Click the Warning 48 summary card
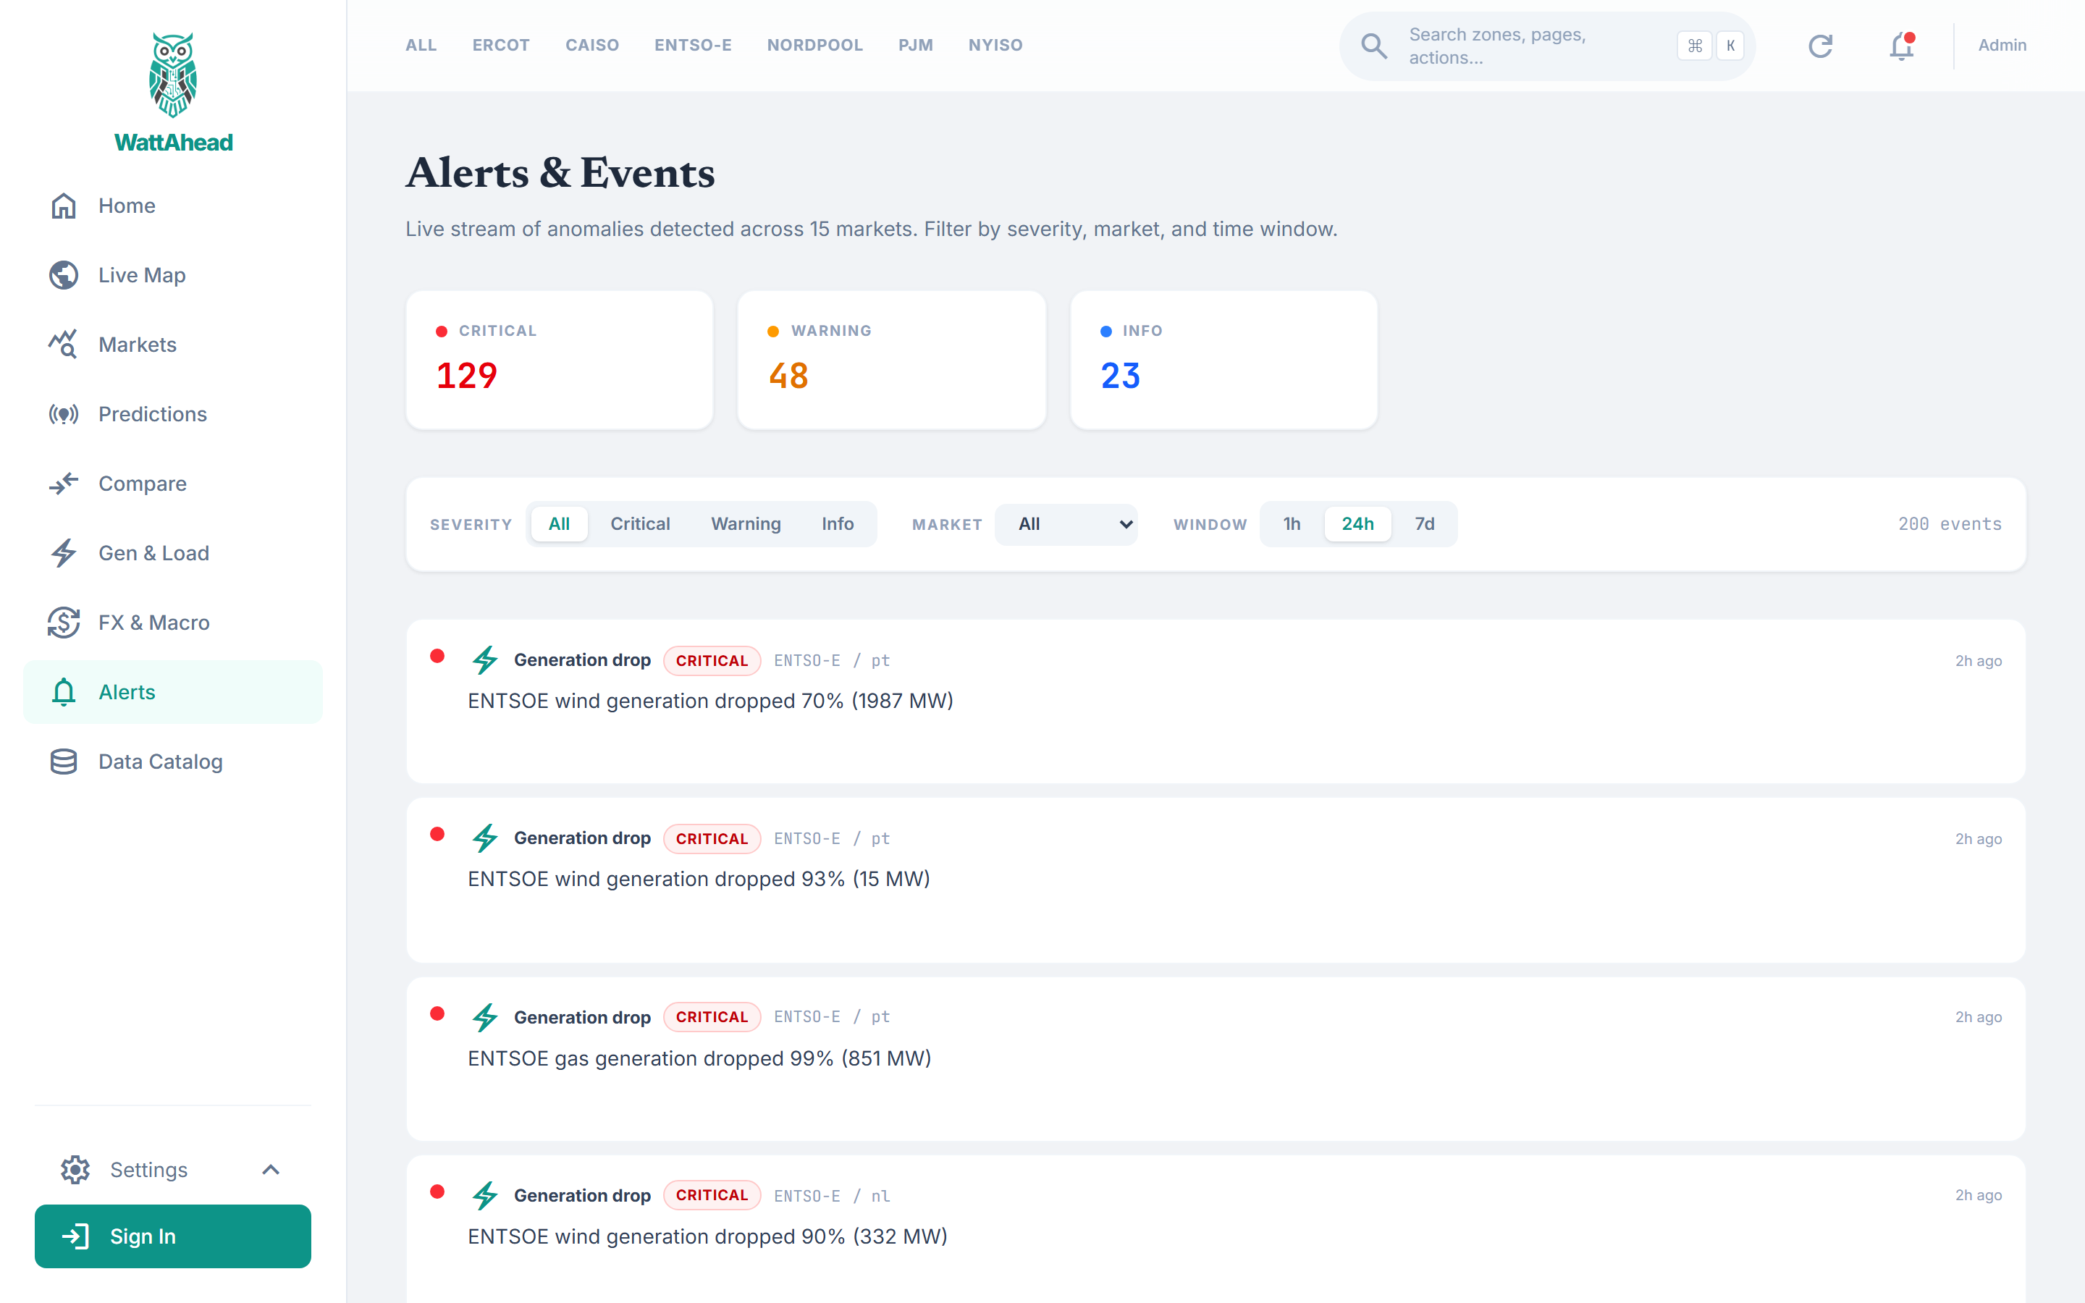Image resolution: width=2085 pixels, height=1303 pixels. pyautogui.click(x=892, y=360)
